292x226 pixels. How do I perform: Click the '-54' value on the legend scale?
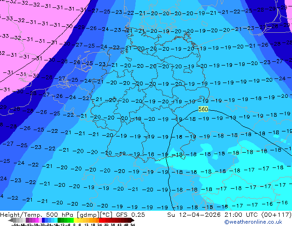pos(15,225)
